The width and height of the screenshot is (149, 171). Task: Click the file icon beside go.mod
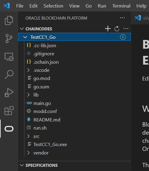pos(29,78)
